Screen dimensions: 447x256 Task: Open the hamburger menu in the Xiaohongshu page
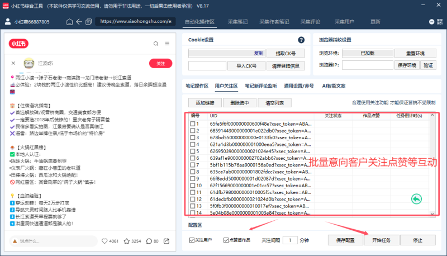coord(167,44)
